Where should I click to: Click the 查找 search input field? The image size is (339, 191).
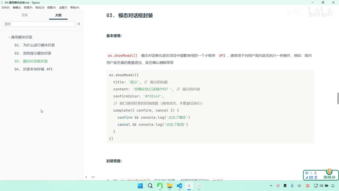(x=39, y=24)
